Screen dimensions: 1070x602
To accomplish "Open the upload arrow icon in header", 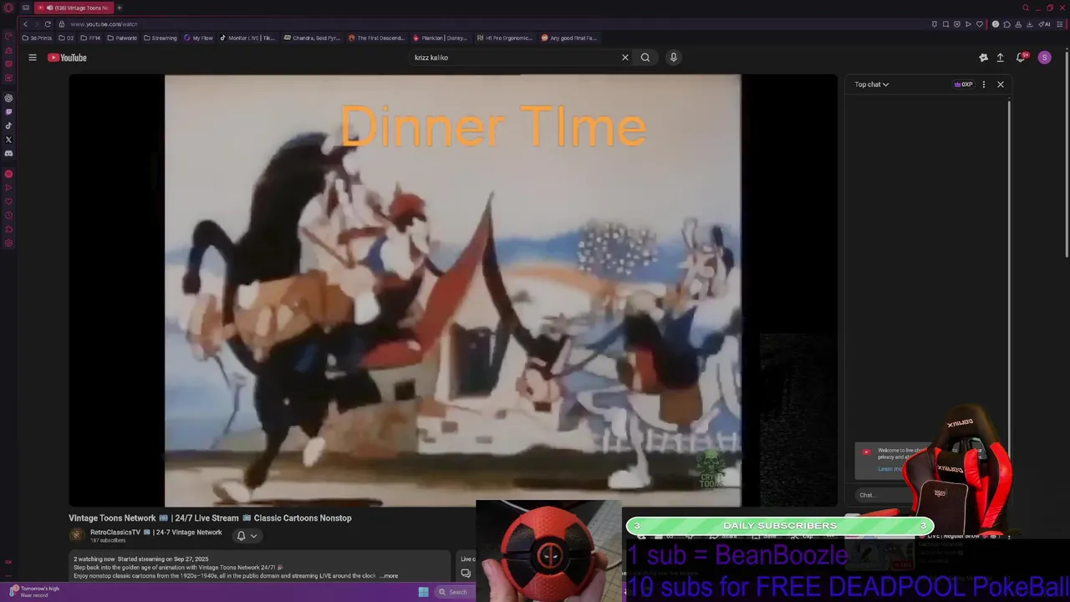I will pyautogui.click(x=1000, y=58).
